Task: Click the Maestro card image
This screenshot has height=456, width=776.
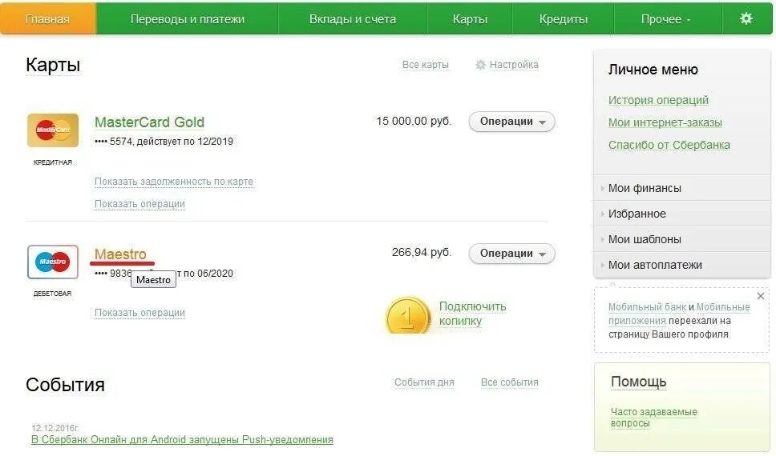Action: pyautogui.click(x=53, y=262)
